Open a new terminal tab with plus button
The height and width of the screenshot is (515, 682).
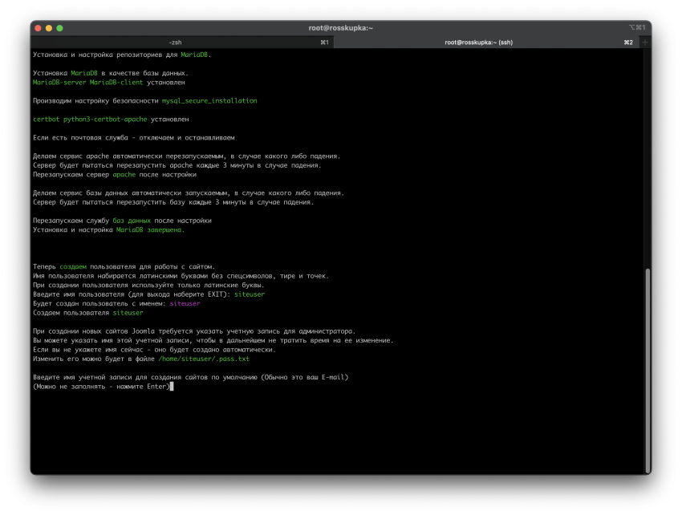point(644,43)
